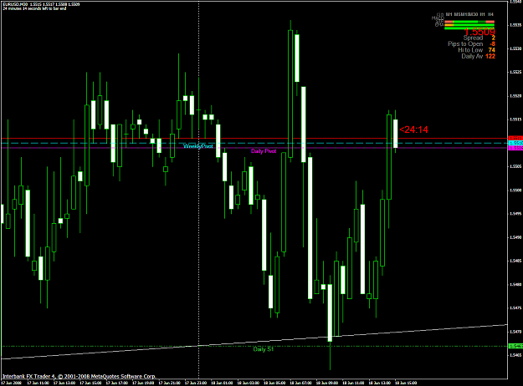Click the M1 timeframe label in signal panel
The image size is (523, 386).
[449, 15]
